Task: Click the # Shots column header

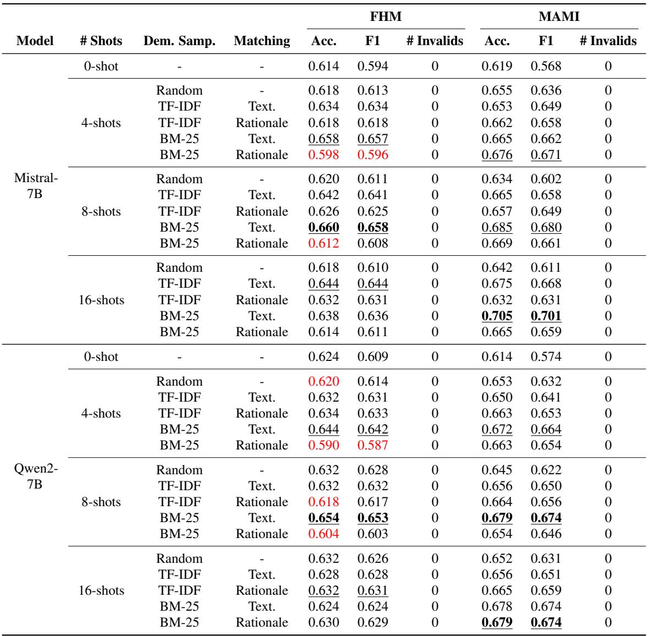Action: 101,41
